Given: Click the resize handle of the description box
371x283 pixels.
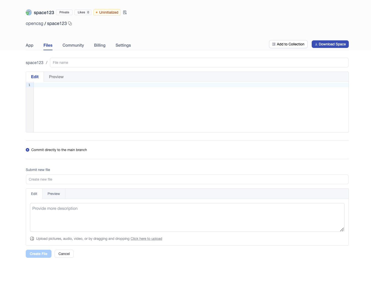Looking at the screenshot, I should (342, 230).
